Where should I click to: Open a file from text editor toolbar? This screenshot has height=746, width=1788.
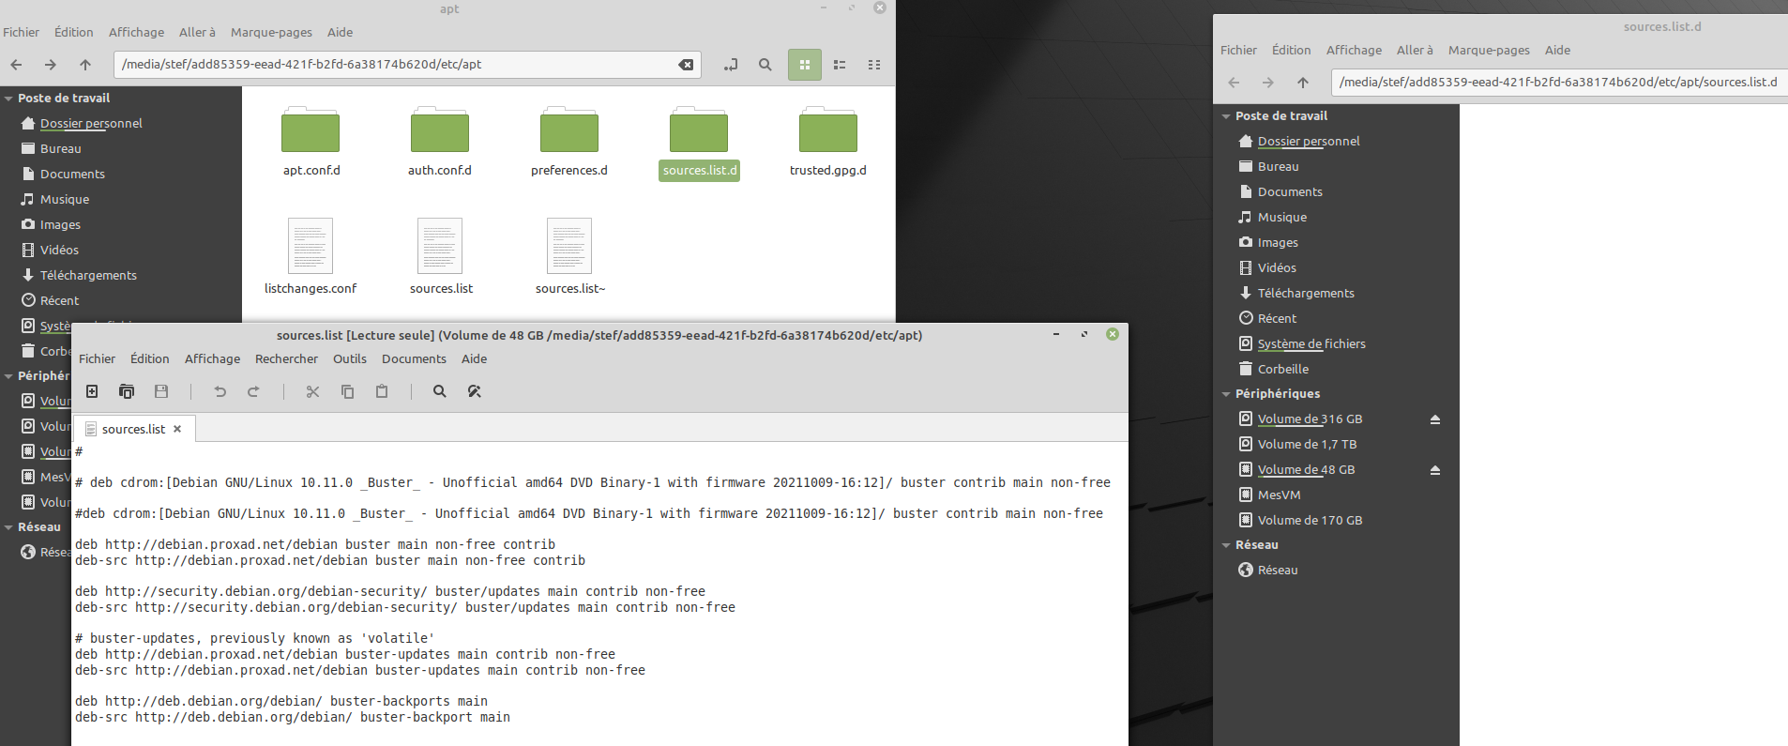127,391
